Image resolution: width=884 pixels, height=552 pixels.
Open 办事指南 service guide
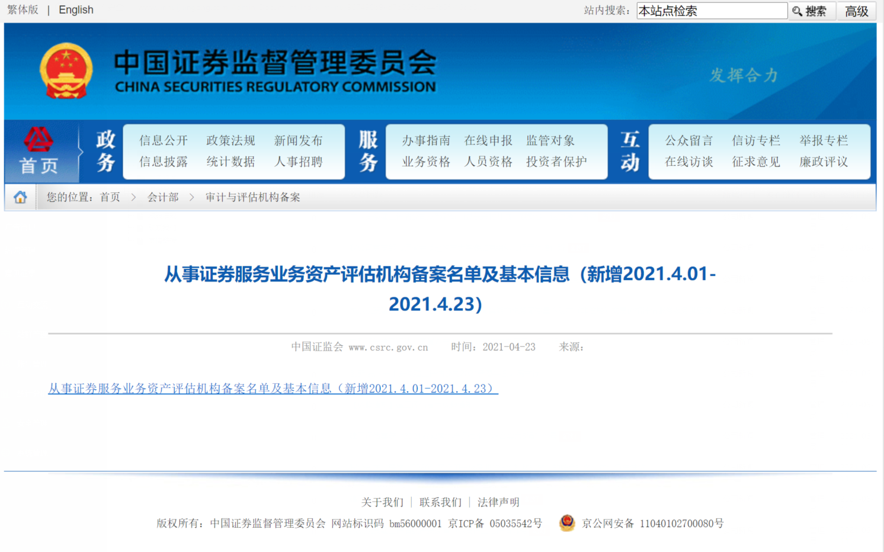pos(426,140)
